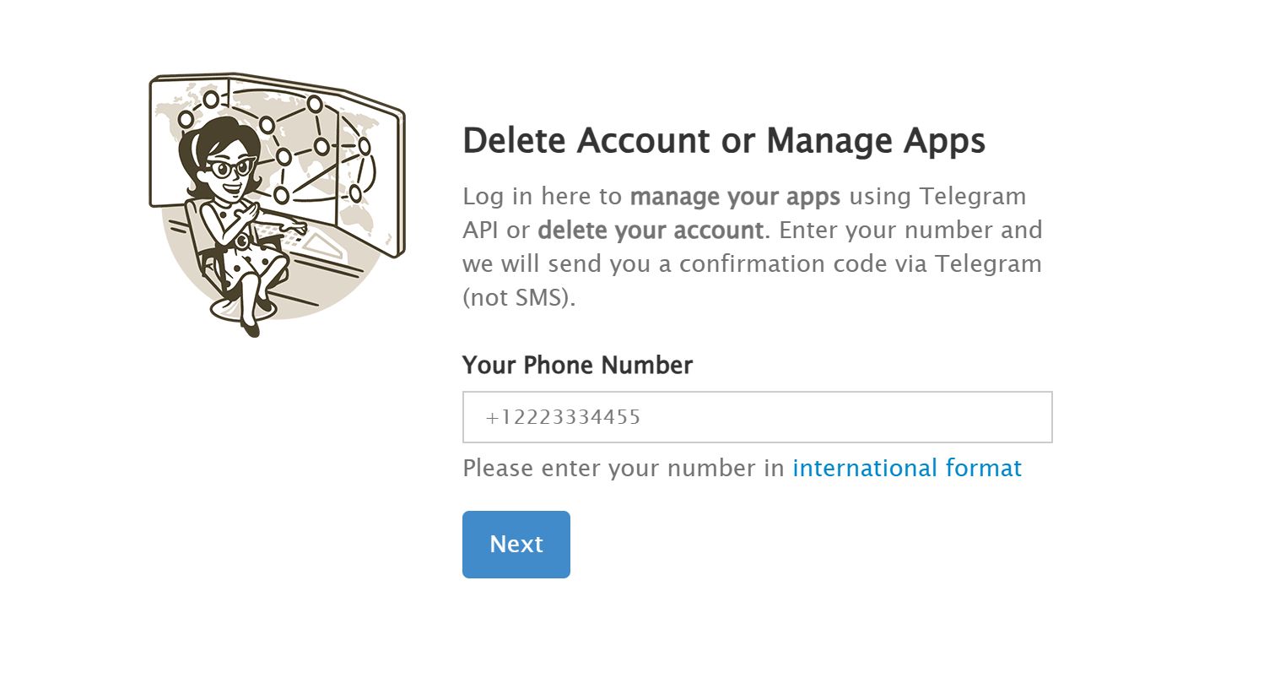Screen dimensions: 1280x689
Task: Click the Your Phone Number label
Action: [x=577, y=365]
